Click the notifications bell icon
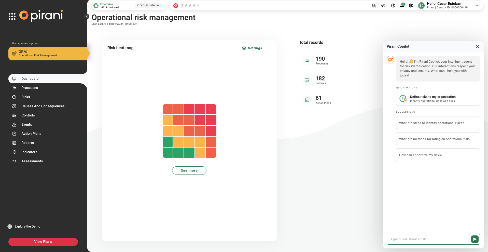This screenshot has width=488, height=252. click(x=402, y=6)
